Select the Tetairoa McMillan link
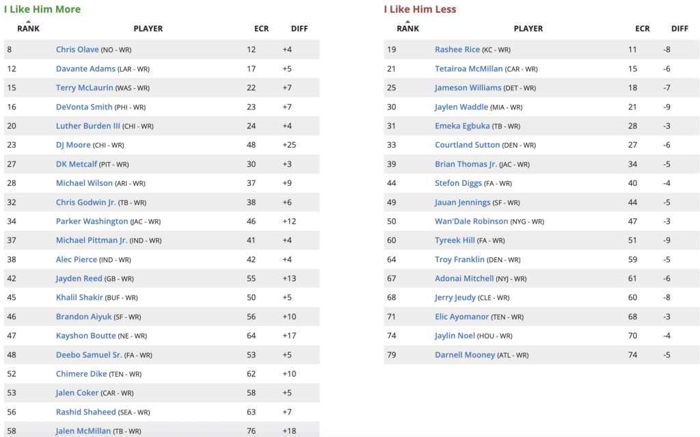 click(468, 69)
